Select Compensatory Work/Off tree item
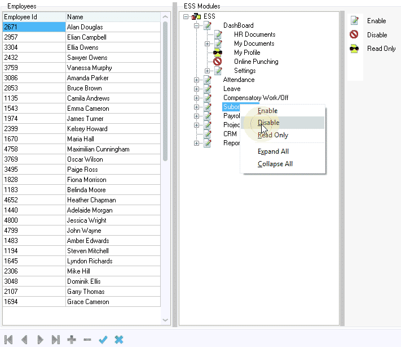The width and height of the screenshot is (401, 347). pos(255,98)
